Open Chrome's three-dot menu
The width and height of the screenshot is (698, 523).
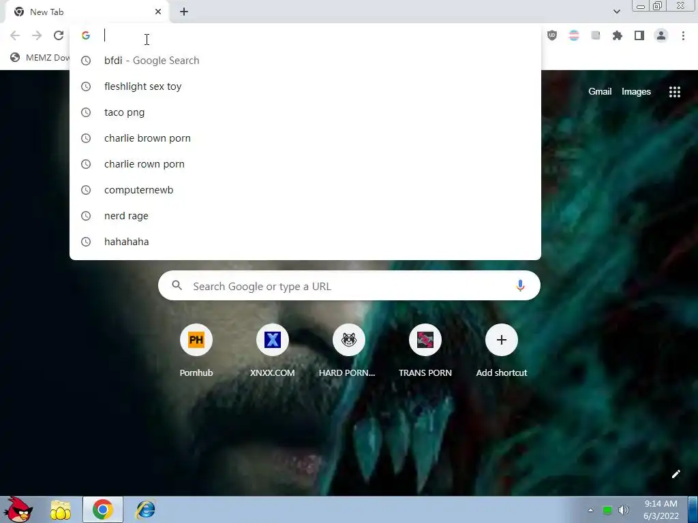pos(683,35)
